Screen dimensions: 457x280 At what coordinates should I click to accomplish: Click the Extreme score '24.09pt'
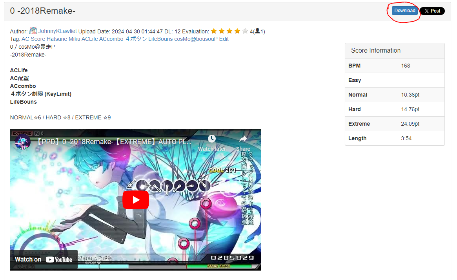coord(410,124)
